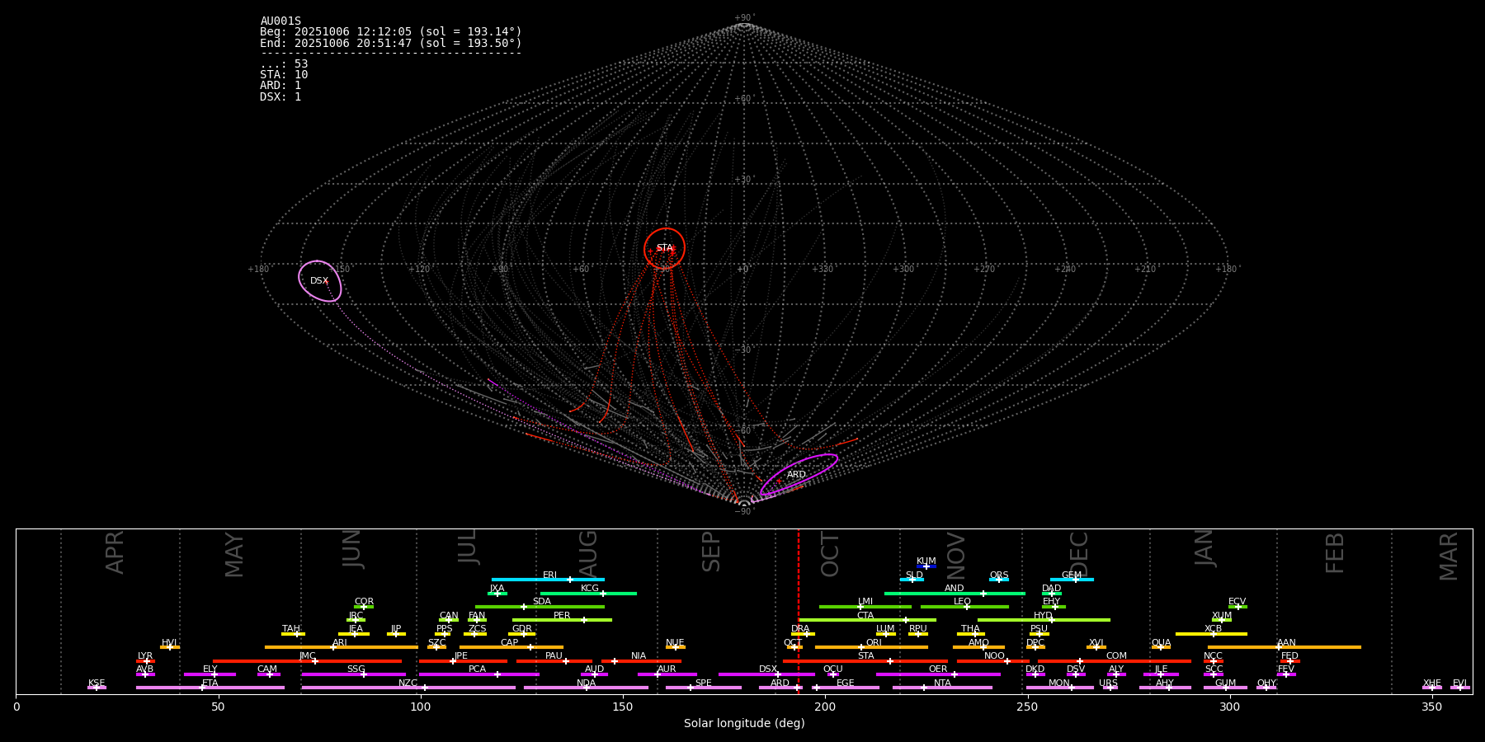Click the XHE shower label in timeline
1485x742 pixels.
click(1431, 683)
